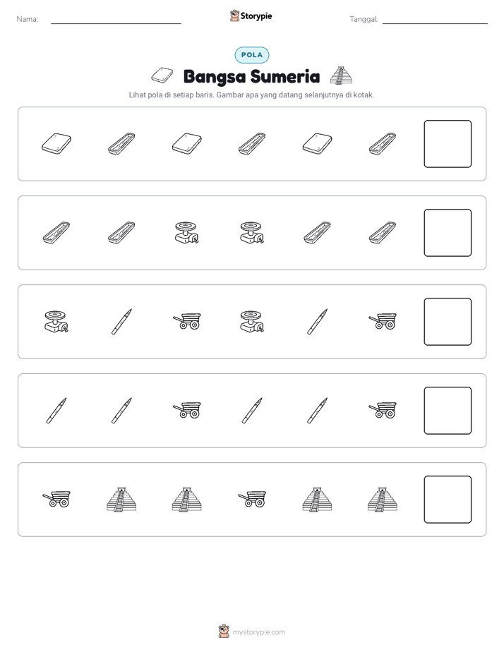Click the empty answer box in row four

tap(448, 411)
